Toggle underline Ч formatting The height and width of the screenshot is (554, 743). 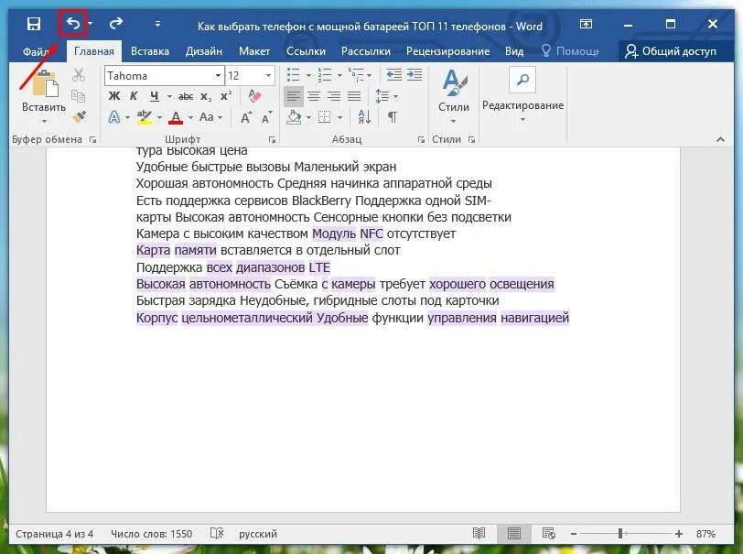(x=155, y=96)
